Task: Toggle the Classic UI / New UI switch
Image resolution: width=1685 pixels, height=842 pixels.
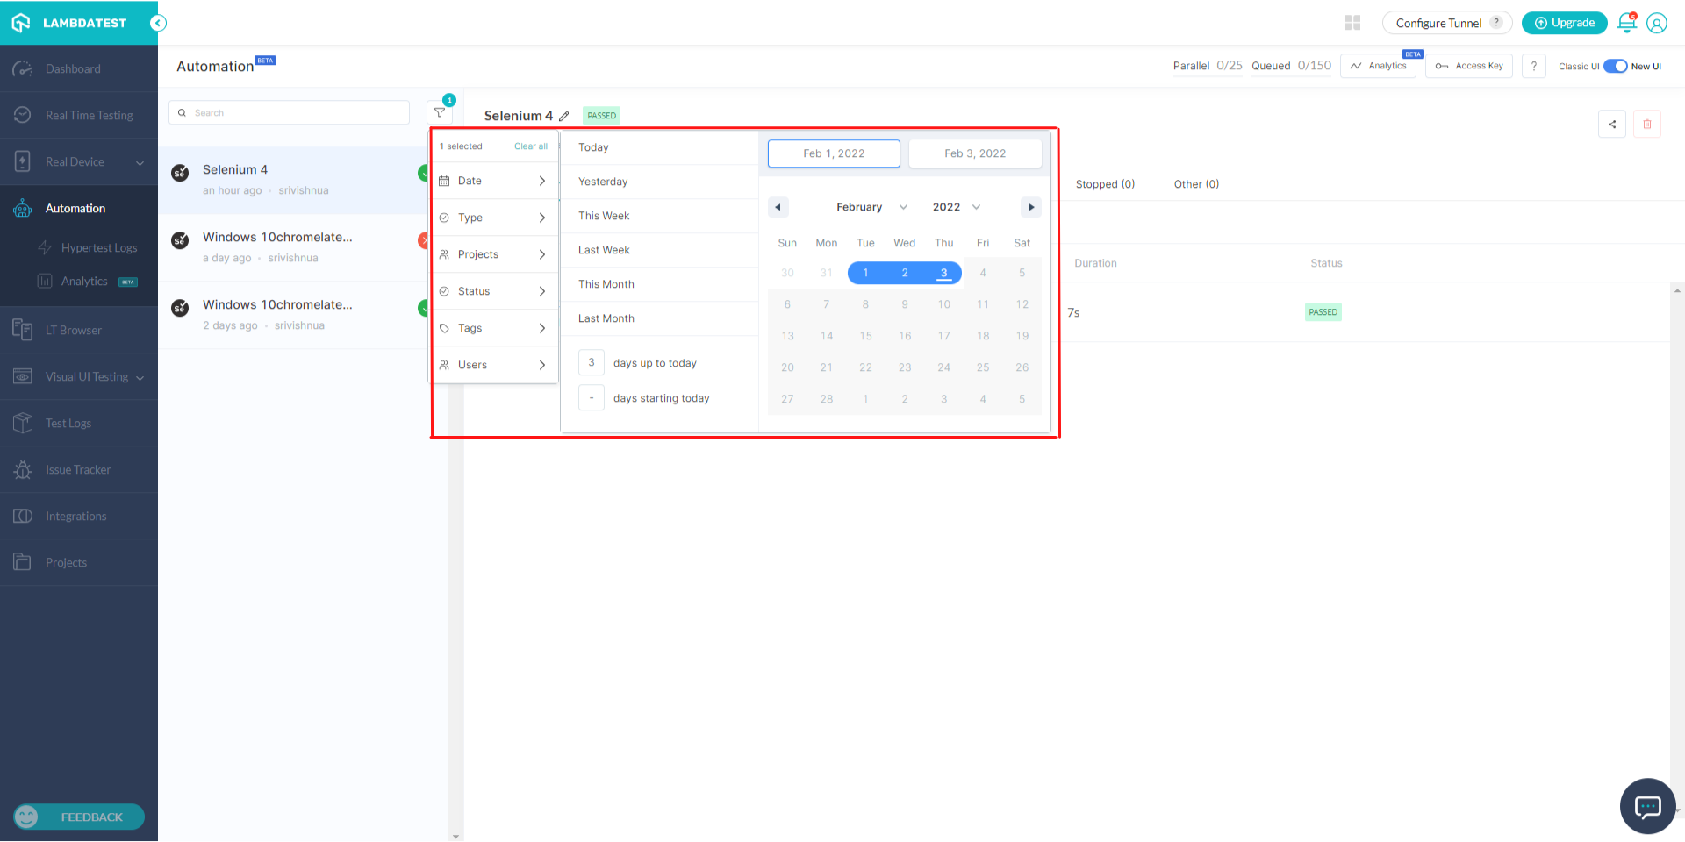Action: pos(1616,66)
